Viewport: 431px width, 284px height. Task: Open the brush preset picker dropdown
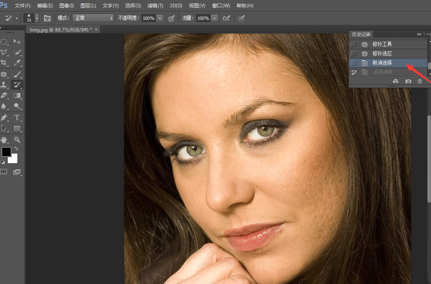(x=37, y=18)
